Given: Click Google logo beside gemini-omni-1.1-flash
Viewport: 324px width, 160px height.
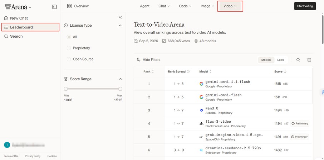Looking at the screenshot, I should coord(201,84).
